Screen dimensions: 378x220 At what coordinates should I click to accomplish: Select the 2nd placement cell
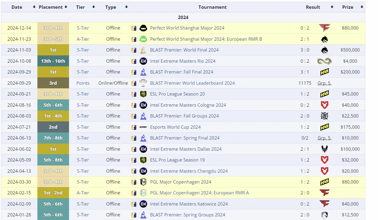click(53, 127)
